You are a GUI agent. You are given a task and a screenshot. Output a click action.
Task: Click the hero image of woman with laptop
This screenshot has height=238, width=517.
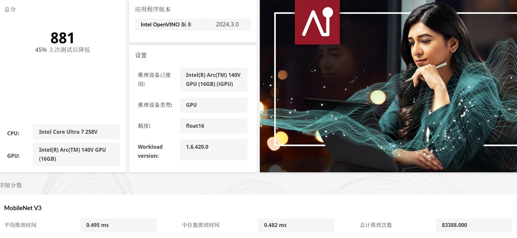tap(388, 86)
